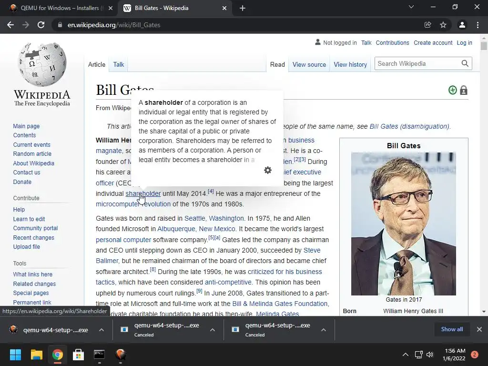Click the green good article plus icon
Screen dimensions: 488x366
[x=453, y=90]
